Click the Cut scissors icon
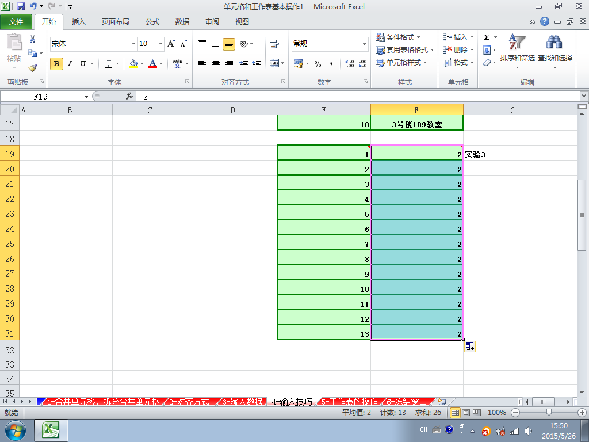This screenshot has width=589, height=442. (32, 39)
